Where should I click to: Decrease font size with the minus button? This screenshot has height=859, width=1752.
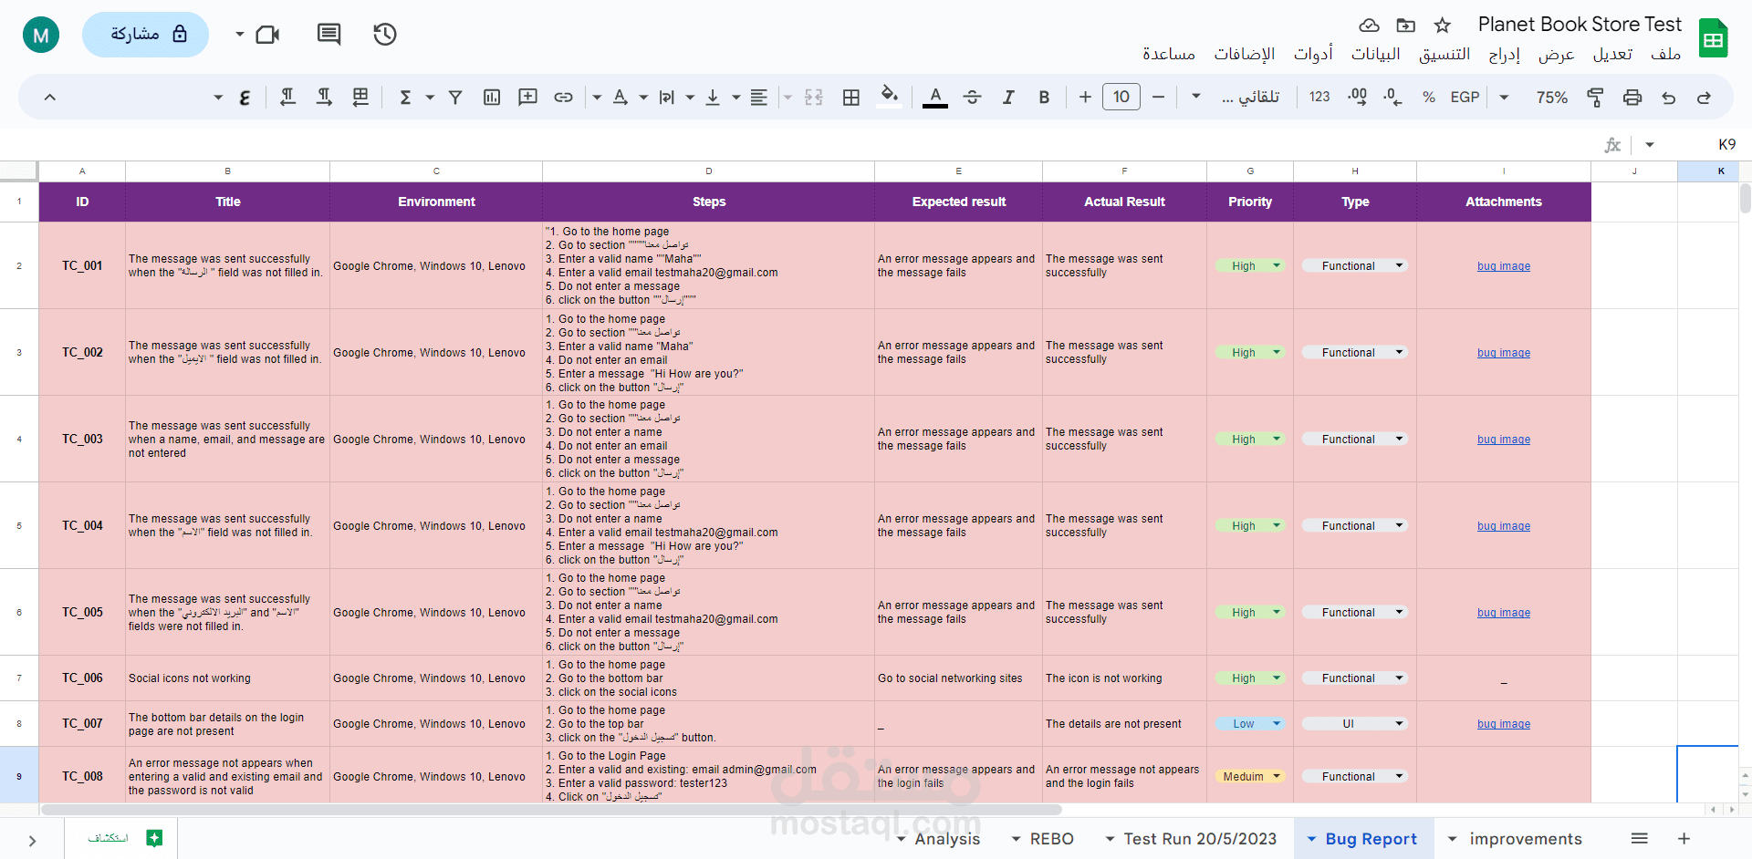tap(1158, 97)
